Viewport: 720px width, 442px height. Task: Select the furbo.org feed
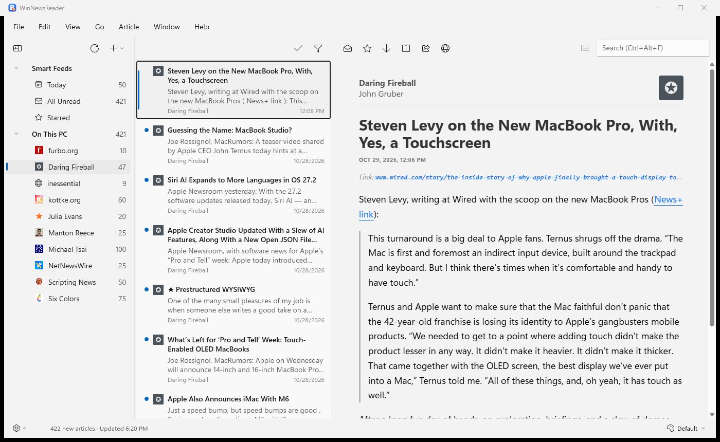click(68, 151)
